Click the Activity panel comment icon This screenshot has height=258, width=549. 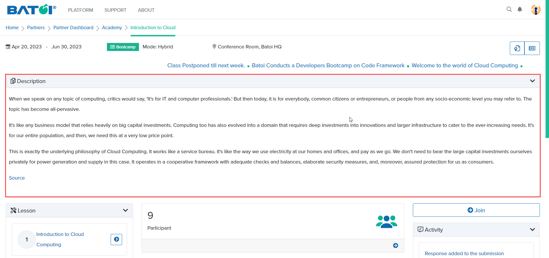point(420,229)
